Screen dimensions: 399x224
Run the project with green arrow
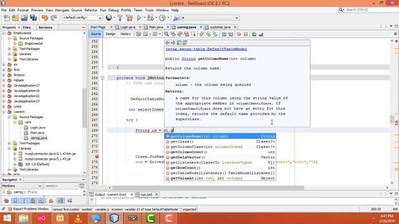[139, 18]
